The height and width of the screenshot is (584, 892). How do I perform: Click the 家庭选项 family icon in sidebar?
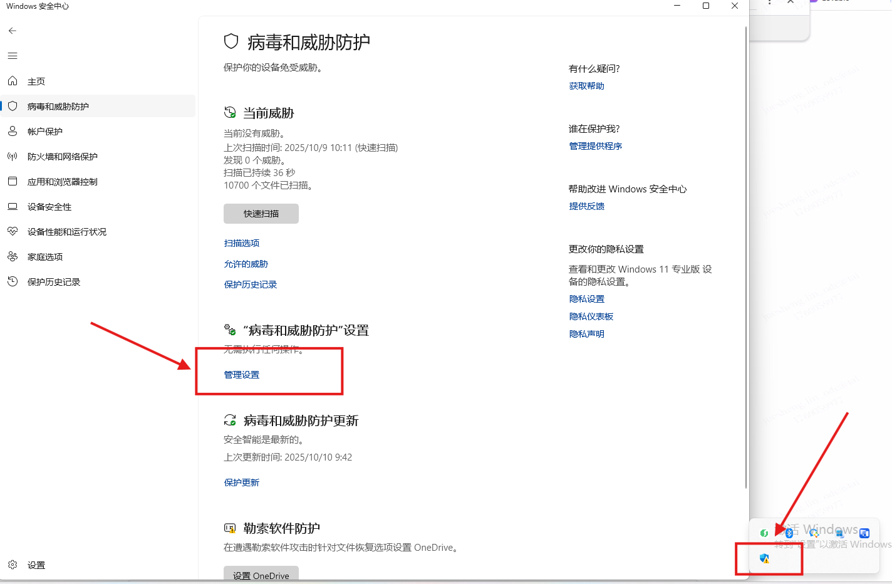click(x=13, y=256)
